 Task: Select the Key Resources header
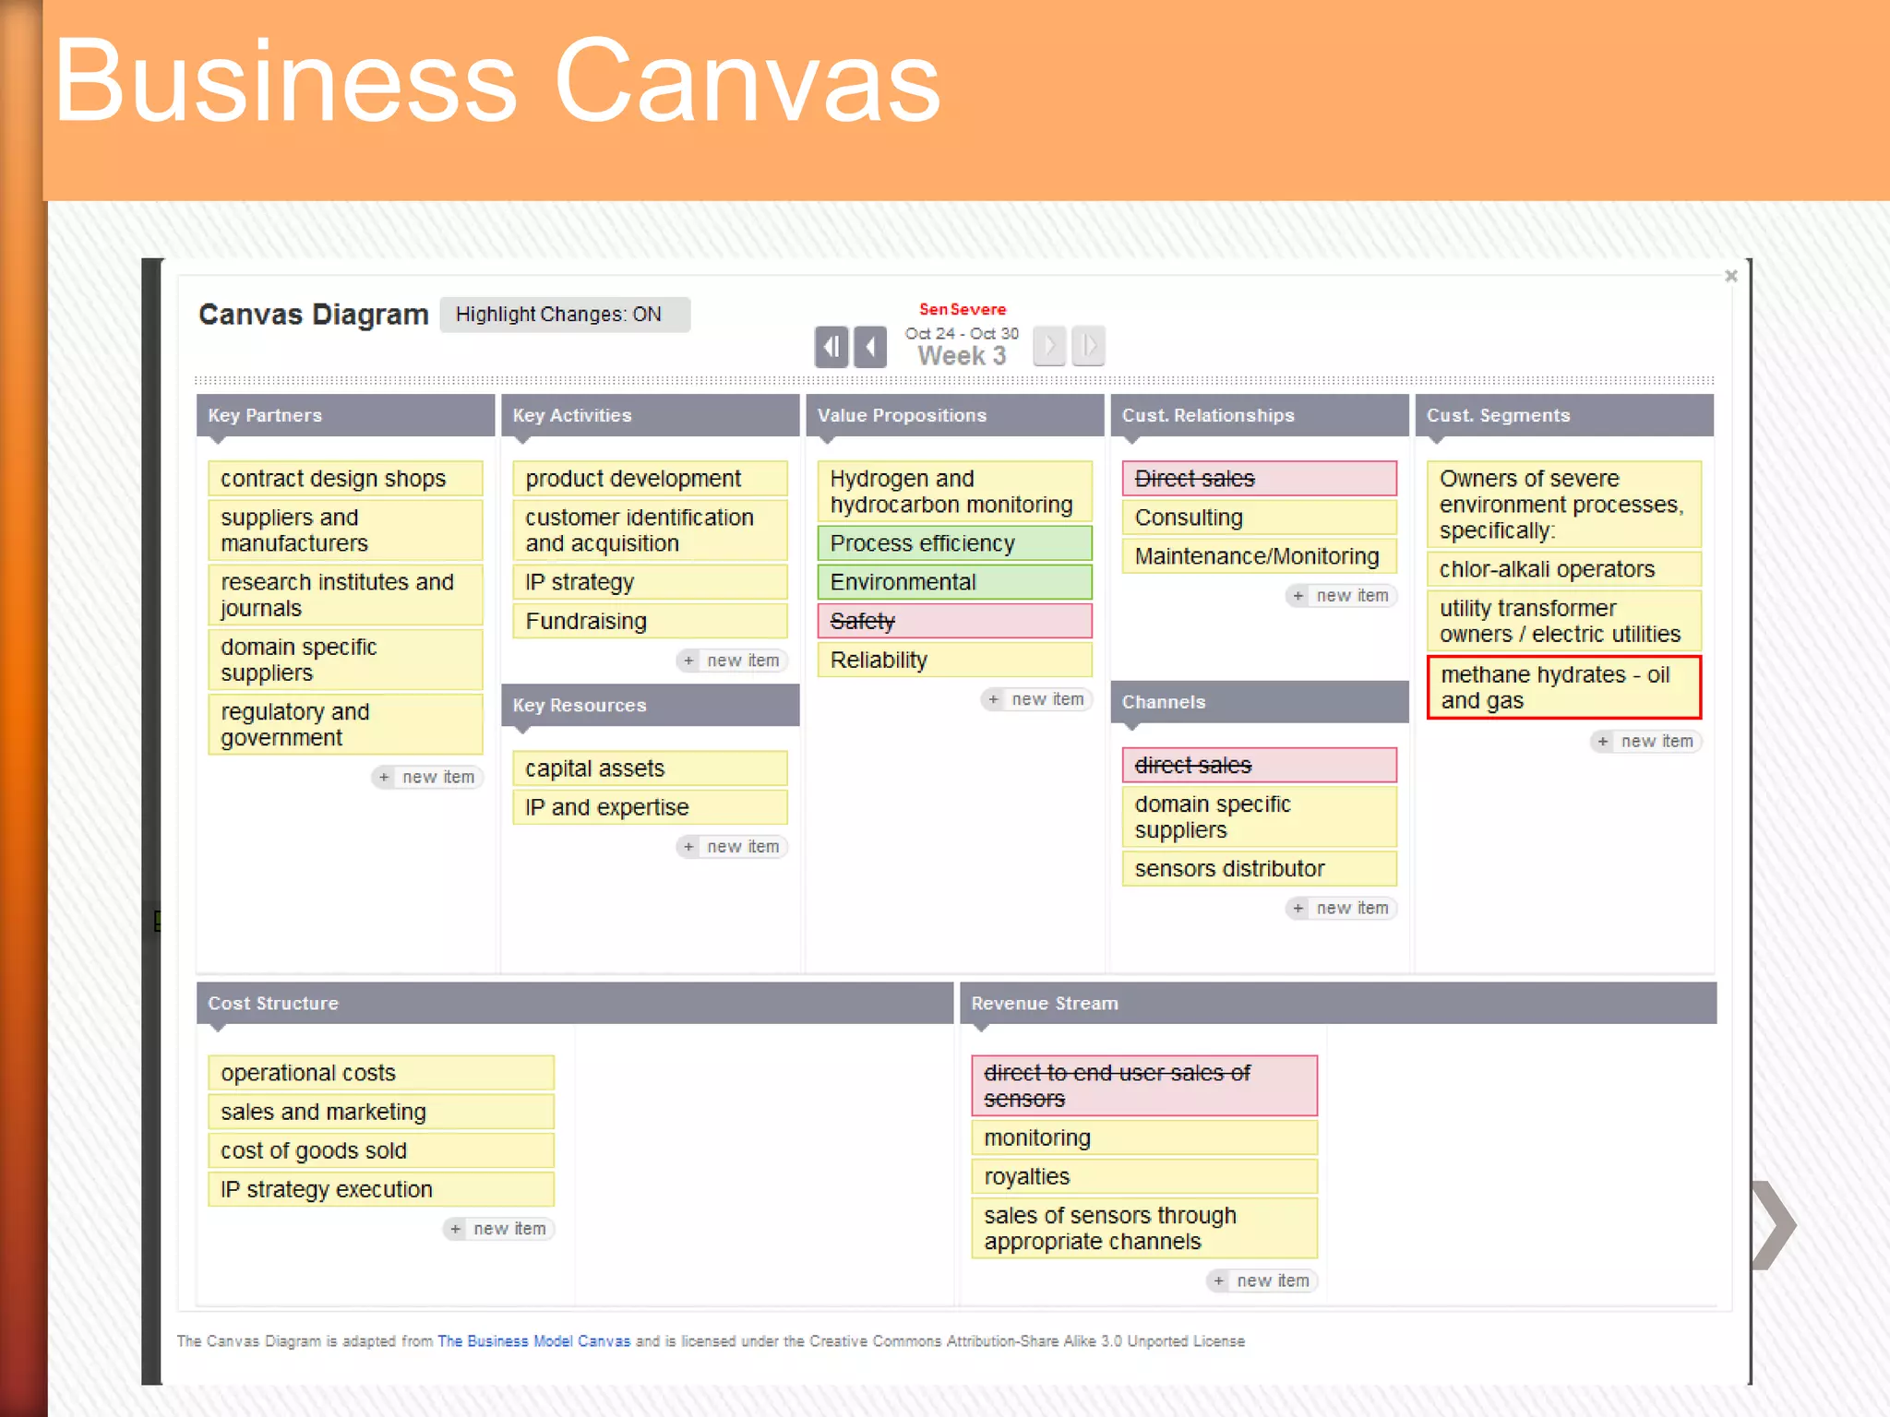(x=650, y=705)
